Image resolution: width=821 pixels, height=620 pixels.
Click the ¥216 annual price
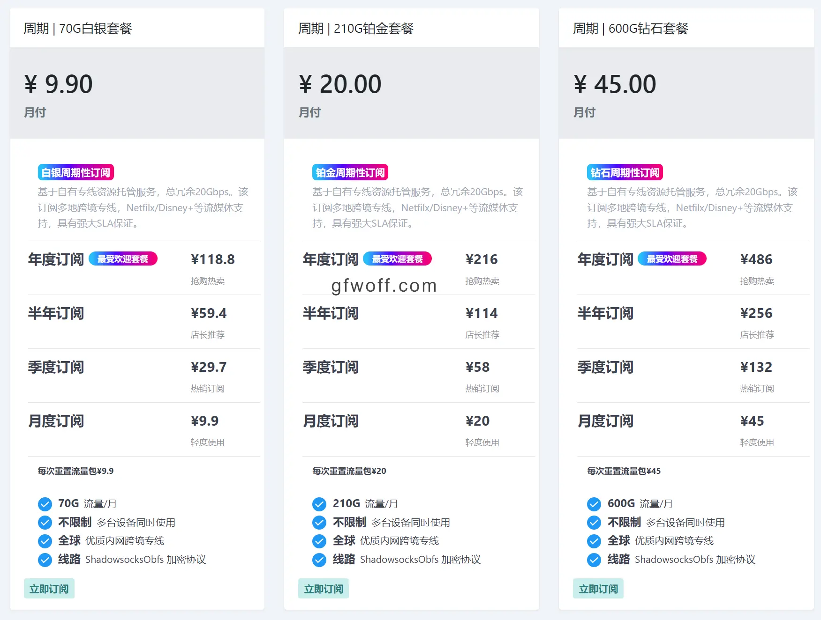click(482, 259)
